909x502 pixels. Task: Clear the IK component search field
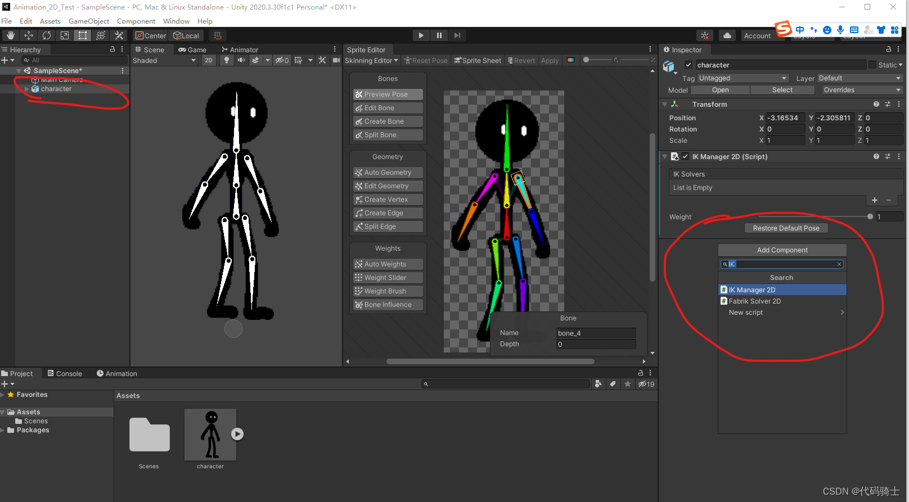(x=839, y=264)
